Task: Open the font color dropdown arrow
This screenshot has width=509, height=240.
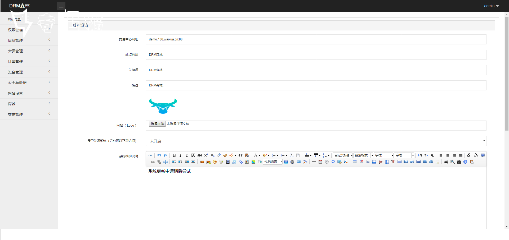Action: pyautogui.click(x=260, y=155)
